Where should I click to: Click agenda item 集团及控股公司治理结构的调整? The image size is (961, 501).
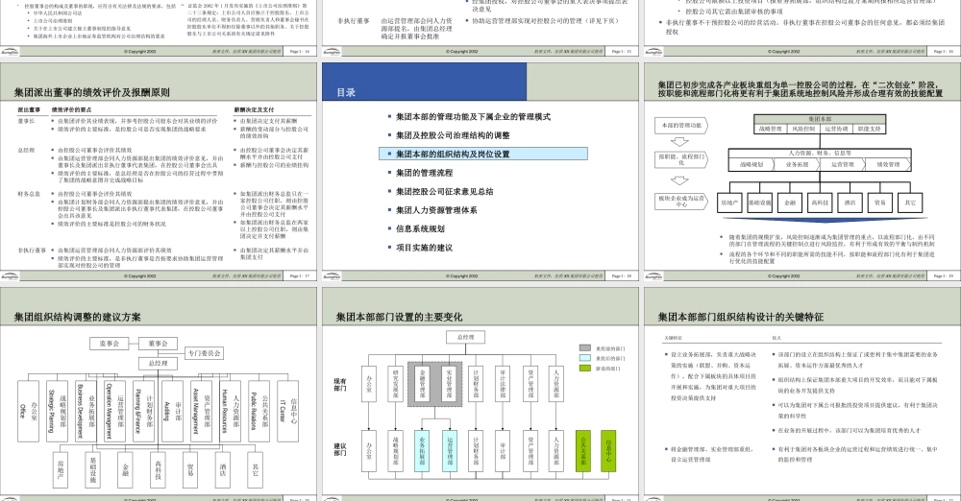click(x=453, y=135)
